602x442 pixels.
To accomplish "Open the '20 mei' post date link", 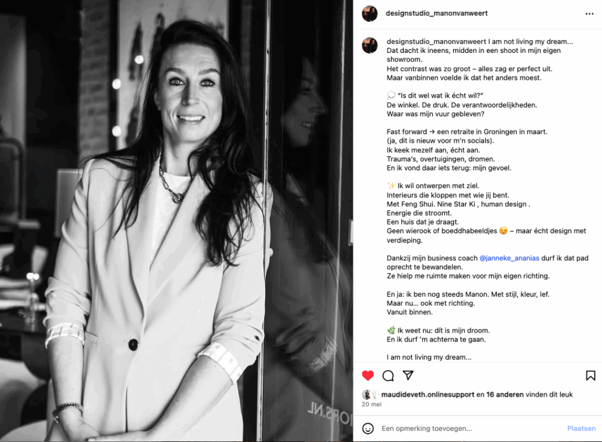I will (372, 404).
